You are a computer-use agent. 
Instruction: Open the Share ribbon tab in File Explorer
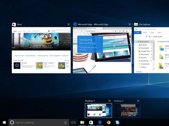[x=152, y=33]
